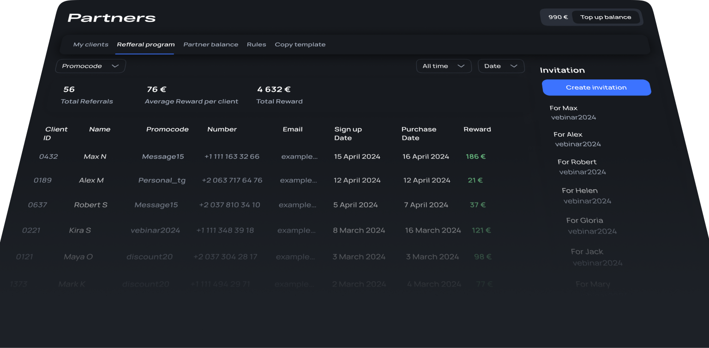Click the Total Reward 4 632 € stat

click(279, 95)
